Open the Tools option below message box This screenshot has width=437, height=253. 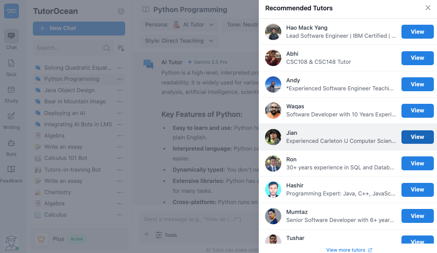pos(166,235)
